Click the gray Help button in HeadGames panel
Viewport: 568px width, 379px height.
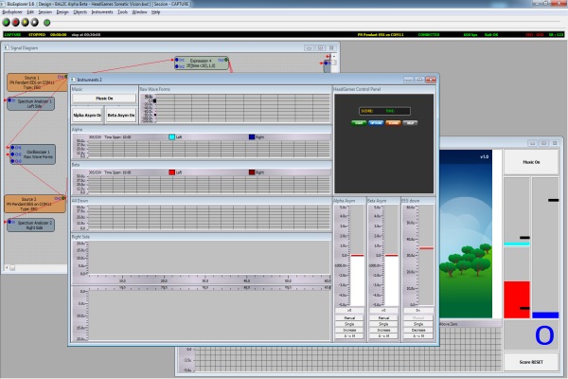pos(410,123)
